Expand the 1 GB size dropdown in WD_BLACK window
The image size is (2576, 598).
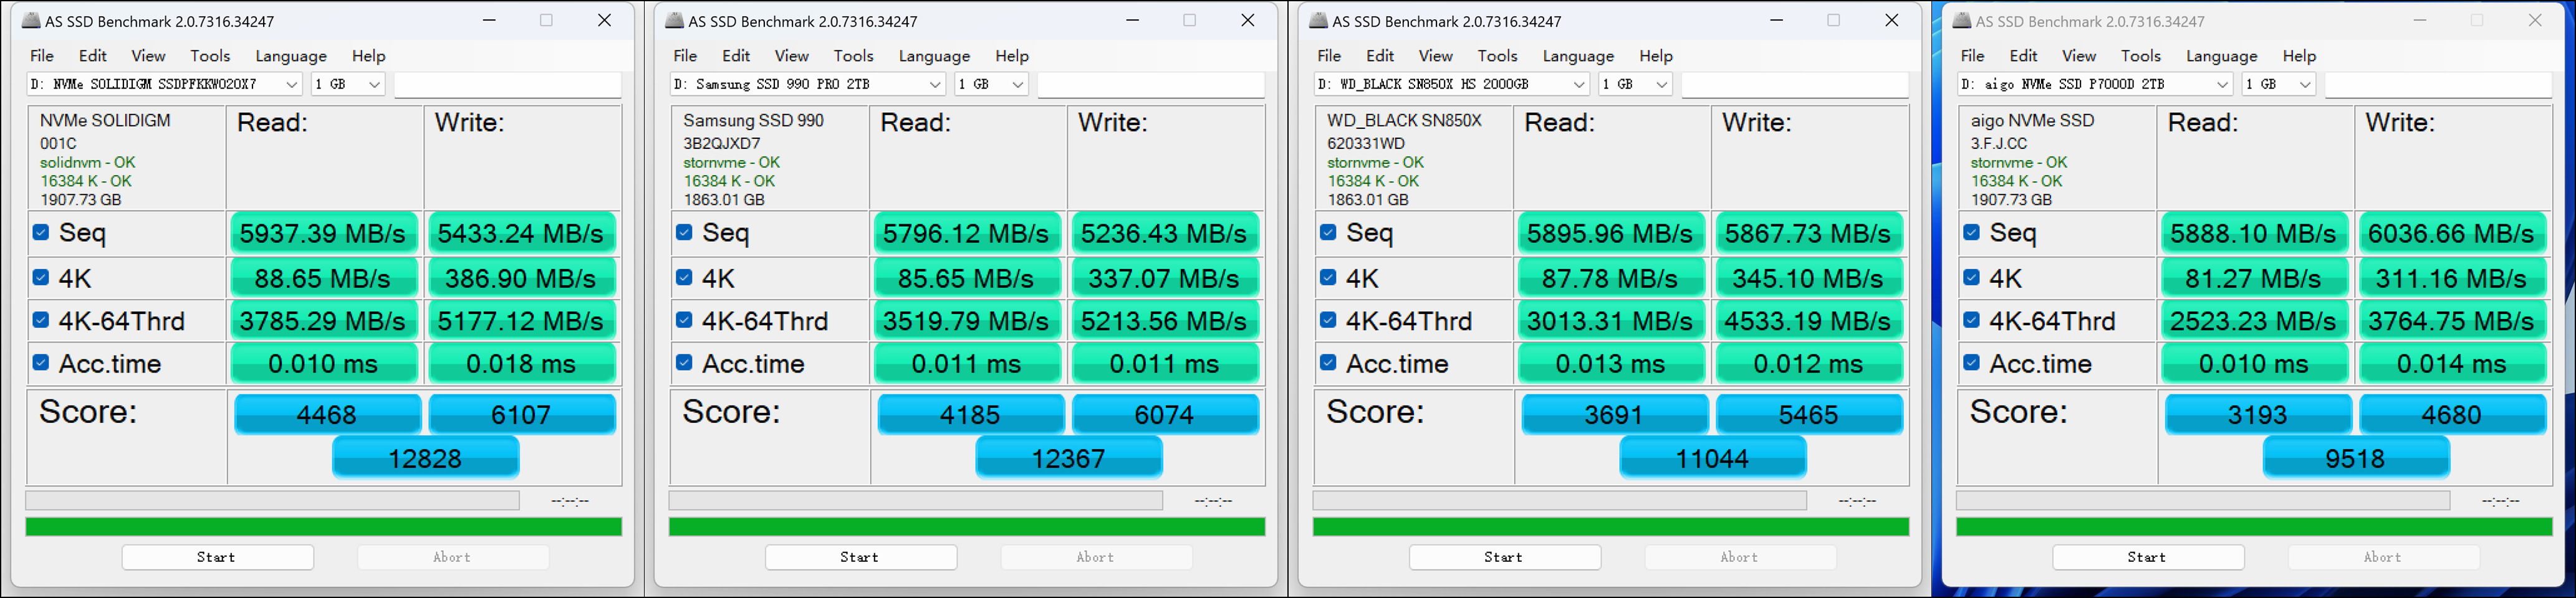click(1636, 84)
